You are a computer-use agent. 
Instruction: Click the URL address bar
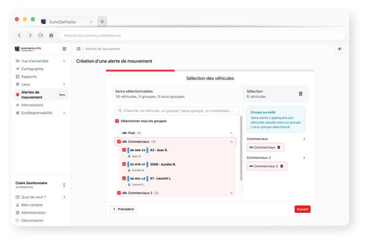click(x=202, y=35)
